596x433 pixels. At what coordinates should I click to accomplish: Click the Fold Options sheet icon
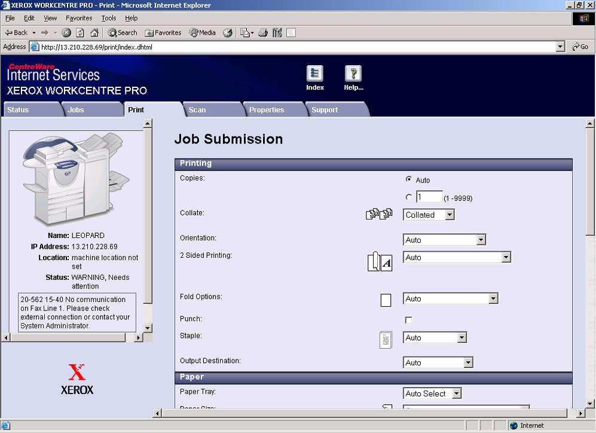(x=386, y=300)
